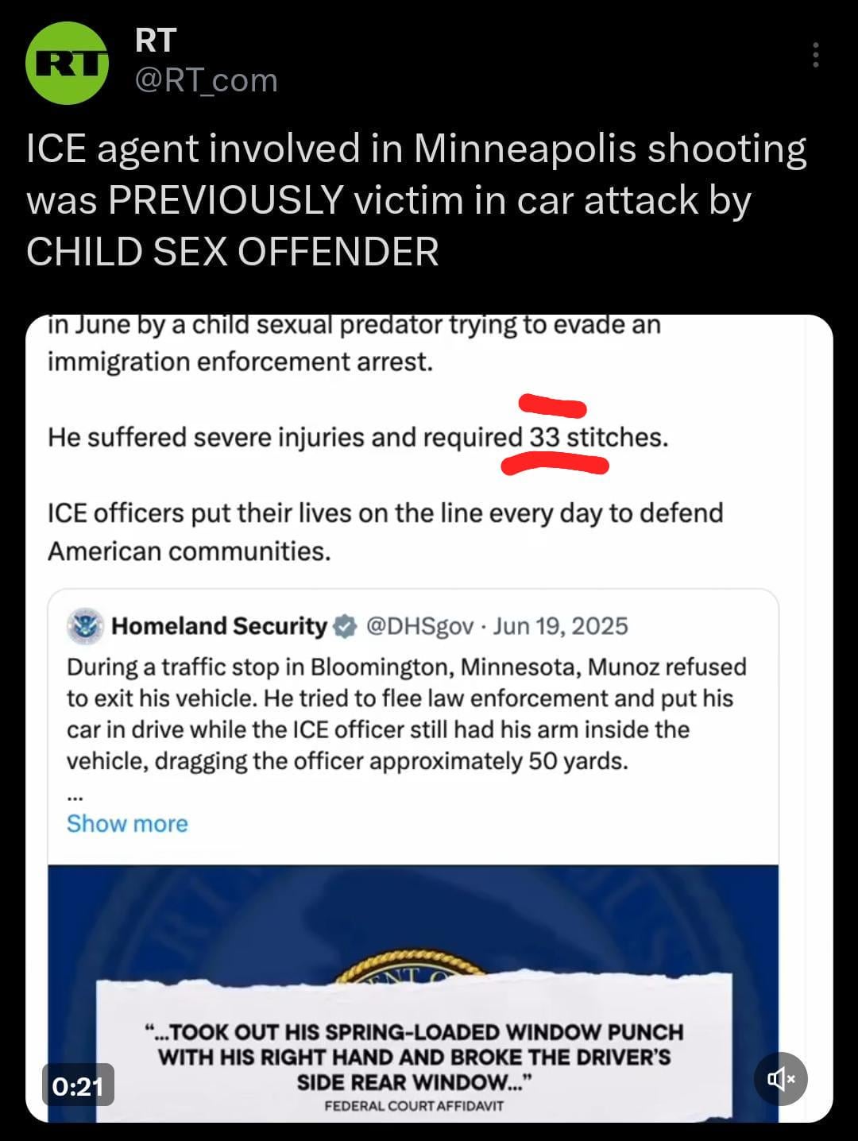The height and width of the screenshot is (1141, 858).
Task: Click the RT tweet headline text
Action: 416,200
